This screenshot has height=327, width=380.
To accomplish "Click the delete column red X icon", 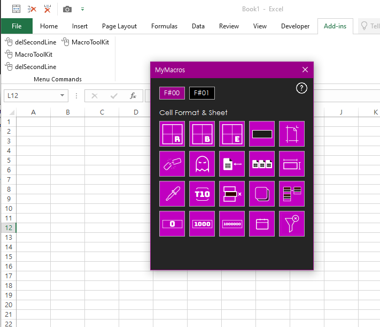I will pyautogui.click(x=48, y=9).
